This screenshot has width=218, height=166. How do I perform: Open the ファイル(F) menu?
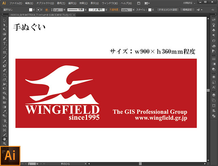point(16,3)
